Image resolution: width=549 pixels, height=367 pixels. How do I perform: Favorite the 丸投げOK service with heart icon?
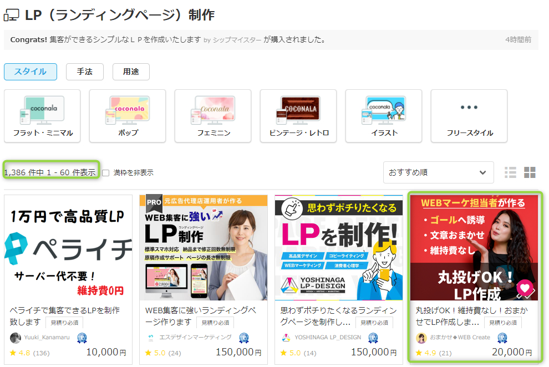coord(525,288)
